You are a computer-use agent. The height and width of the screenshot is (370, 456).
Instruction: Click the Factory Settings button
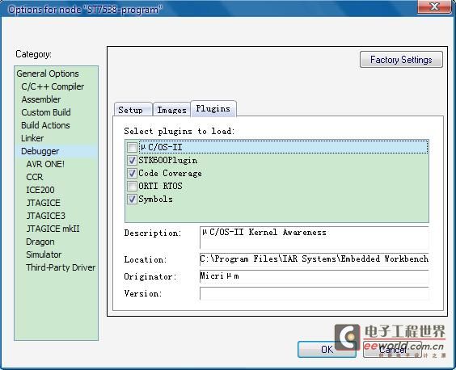(x=401, y=60)
